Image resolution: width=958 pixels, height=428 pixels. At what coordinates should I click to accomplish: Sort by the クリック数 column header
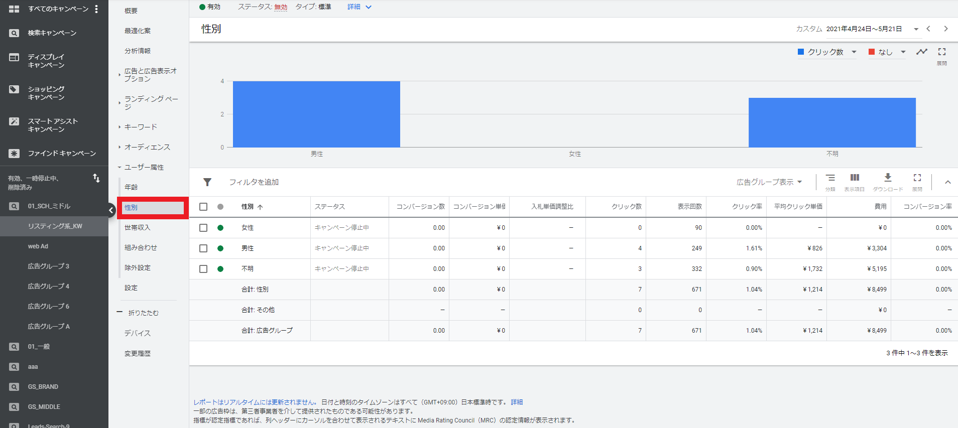click(x=627, y=207)
